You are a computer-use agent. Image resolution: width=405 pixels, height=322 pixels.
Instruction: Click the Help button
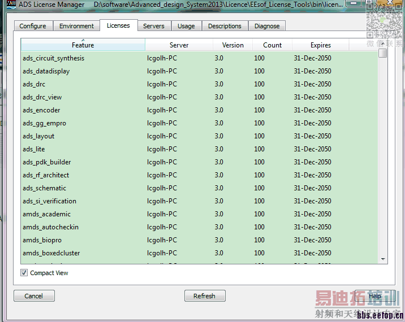375,295
